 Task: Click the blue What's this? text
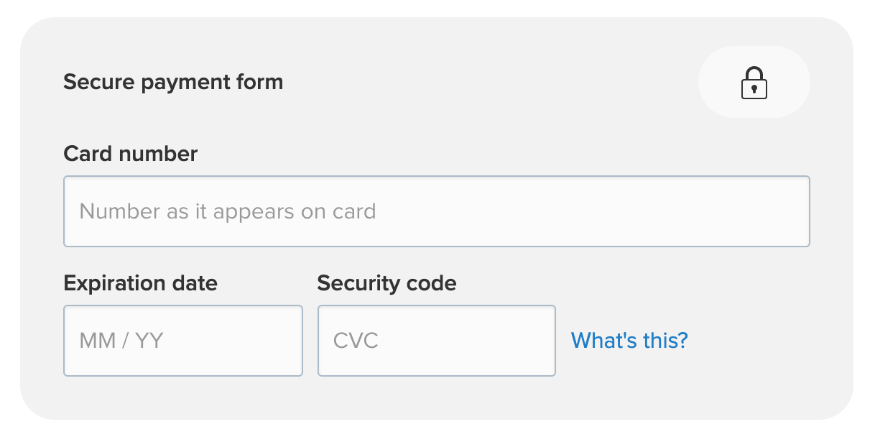click(629, 340)
